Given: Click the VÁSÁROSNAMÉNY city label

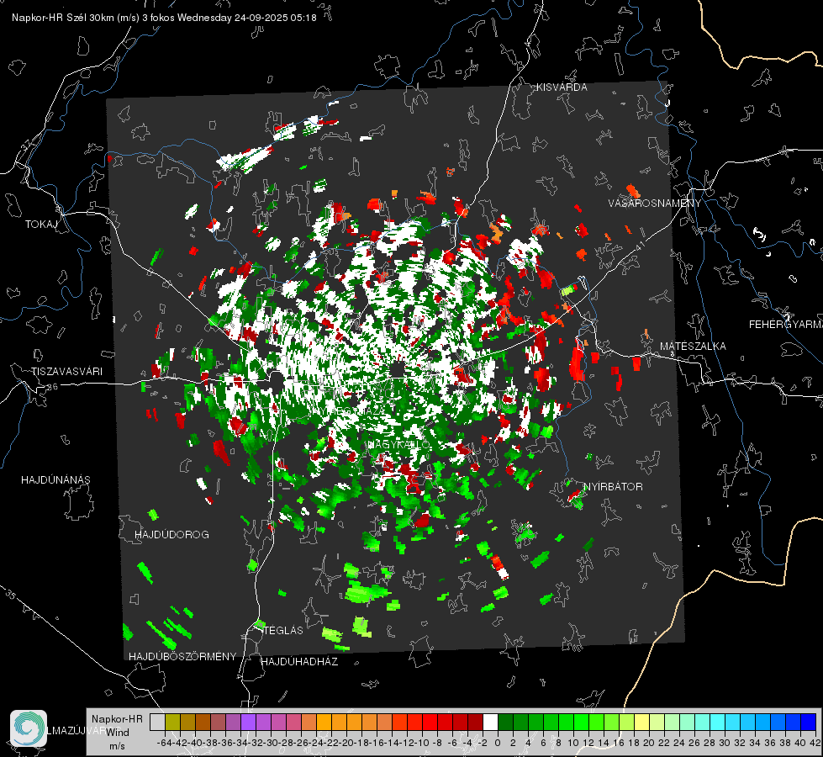Looking at the screenshot, I should 655,204.
